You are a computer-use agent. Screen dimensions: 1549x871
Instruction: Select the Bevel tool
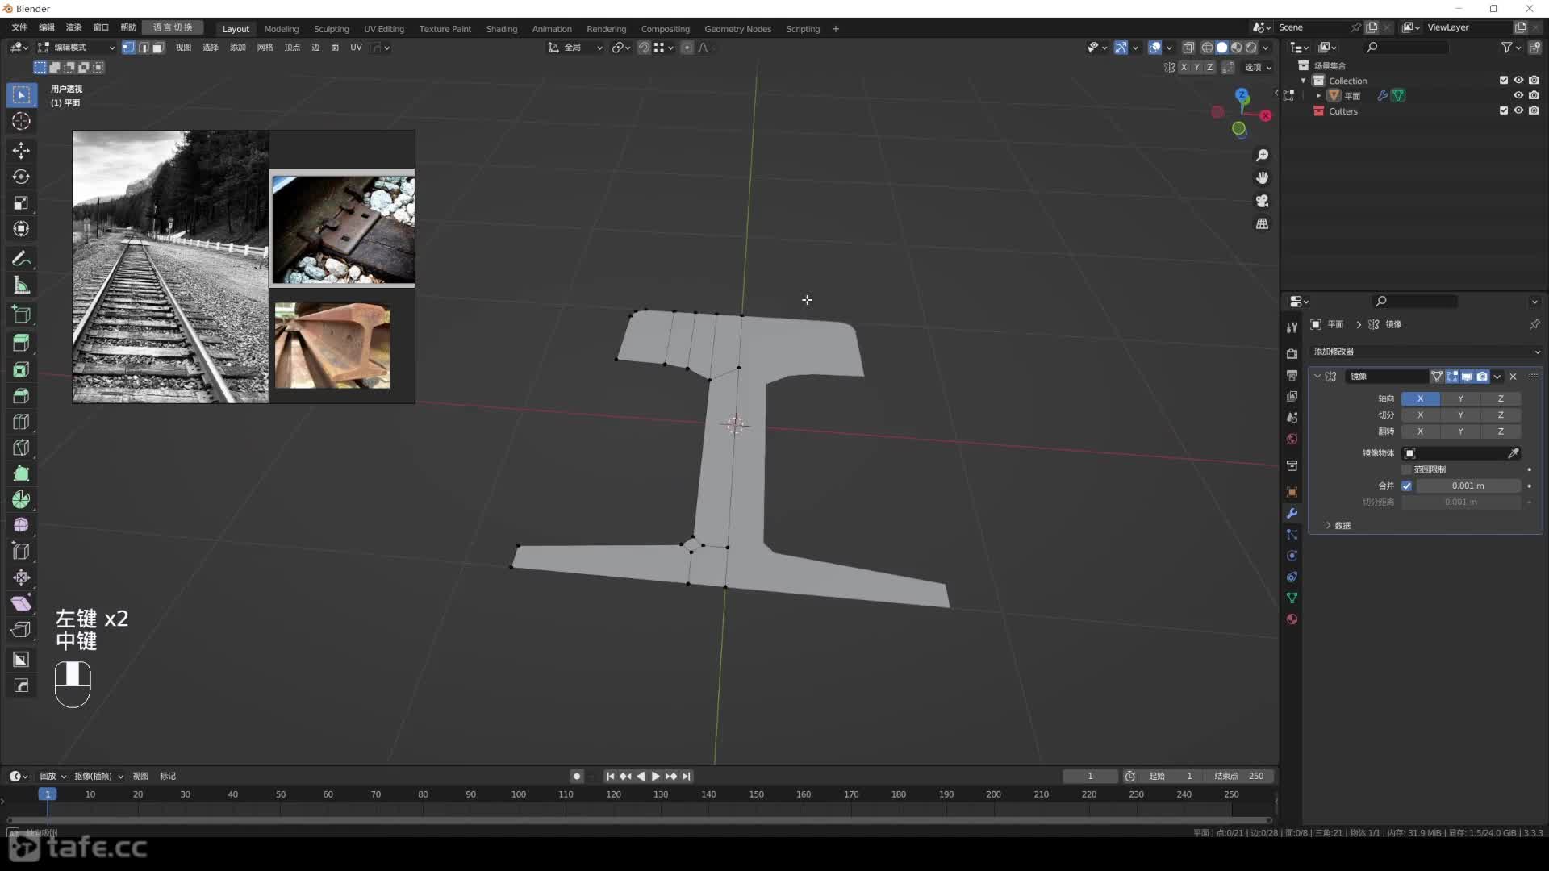pyautogui.click(x=21, y=396)
